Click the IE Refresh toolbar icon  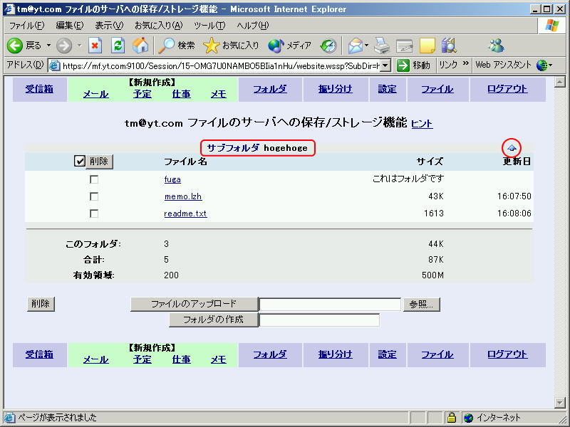(118, 46)
